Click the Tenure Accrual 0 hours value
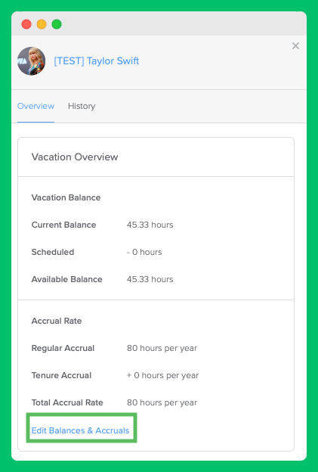This screenshot has width=318, height=472. 163,375
